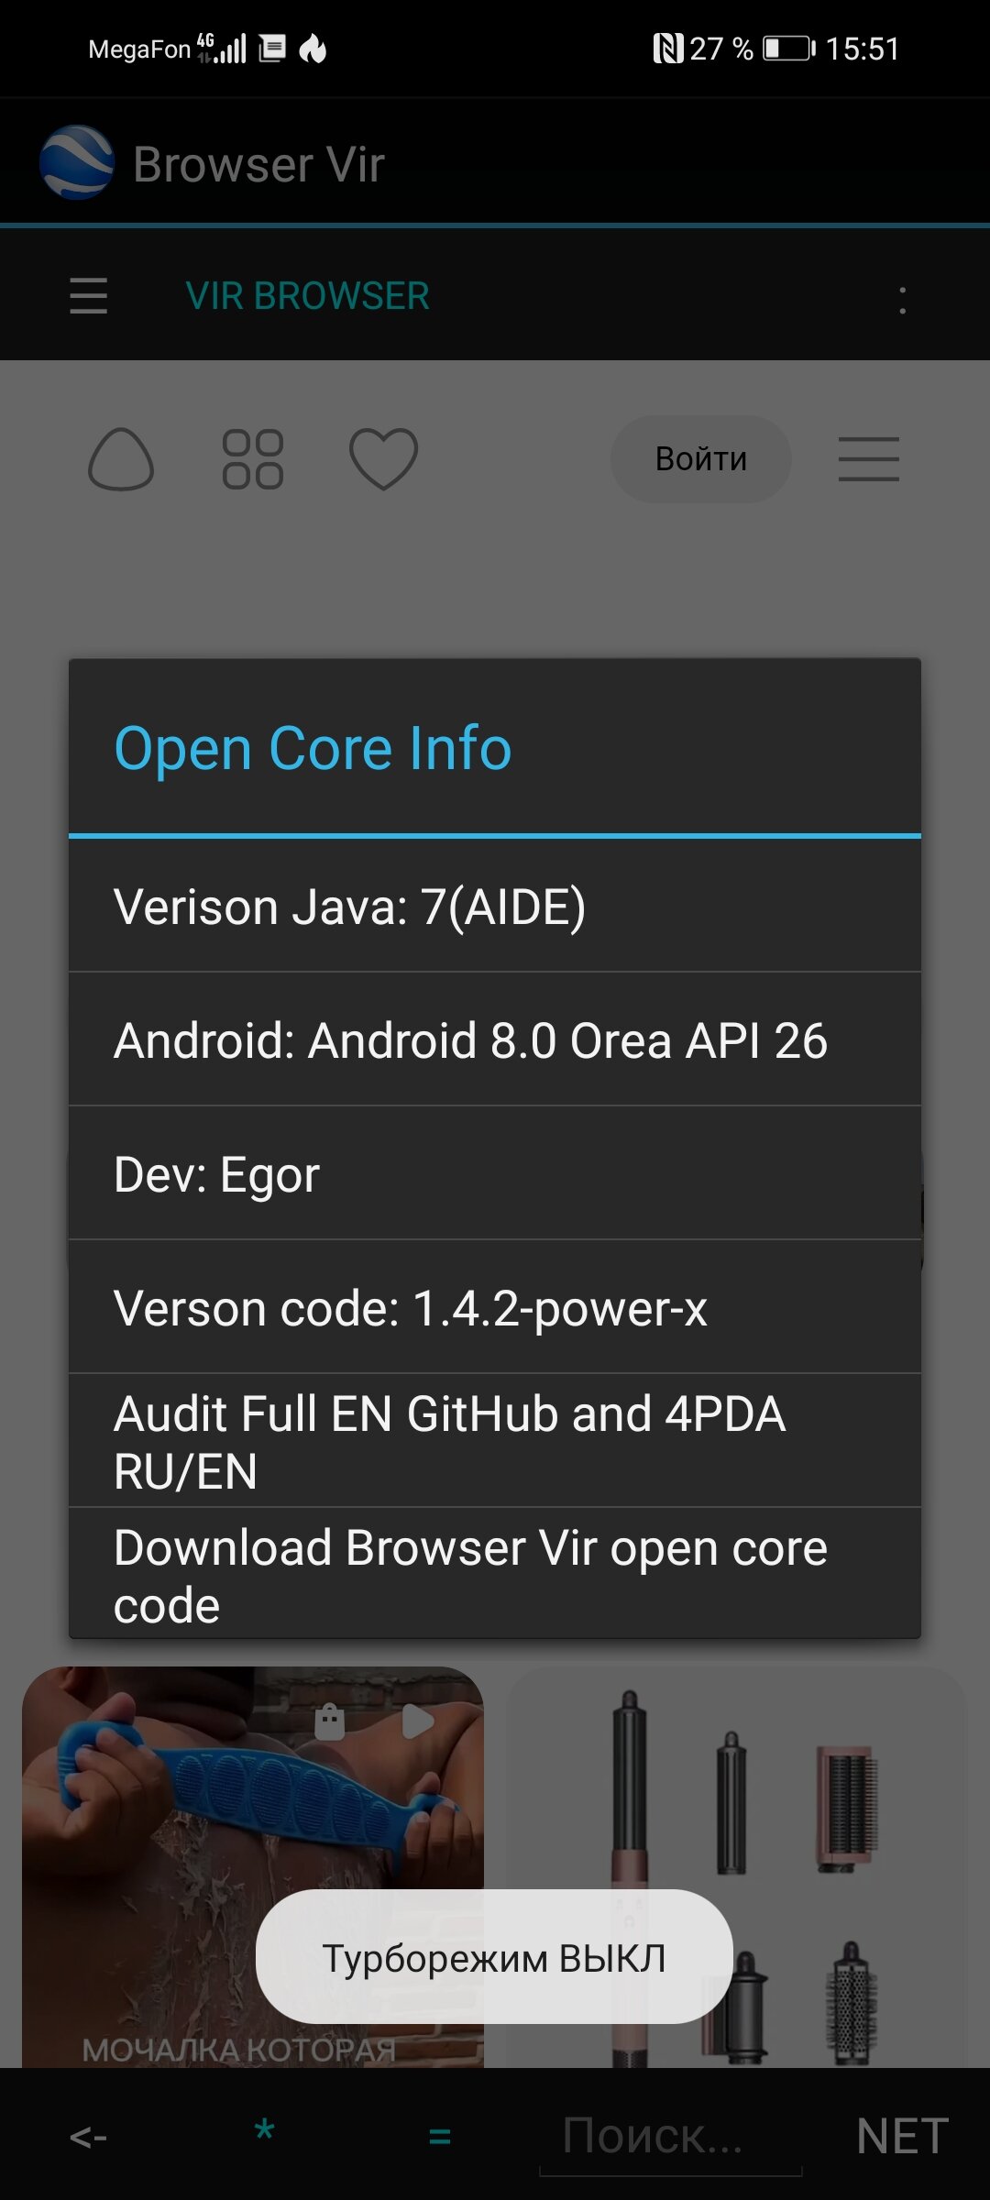Tap the star bookmark symbol in bottom bar
This screenshot has width=990, height=2200.
point(264,2131)
